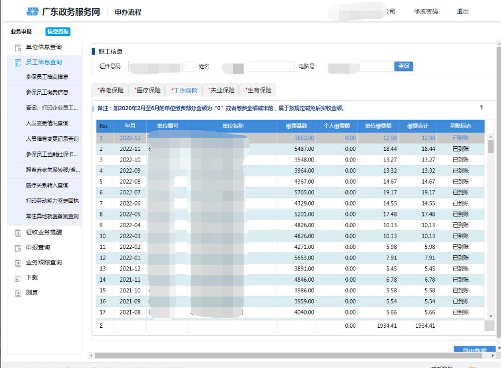501x368 pixels.
Task: Sort by the 单位缴费额 column header
Action: [x=378, y=126]
